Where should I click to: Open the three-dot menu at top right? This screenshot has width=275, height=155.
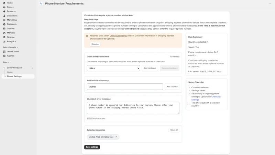(x=270, y=3)
